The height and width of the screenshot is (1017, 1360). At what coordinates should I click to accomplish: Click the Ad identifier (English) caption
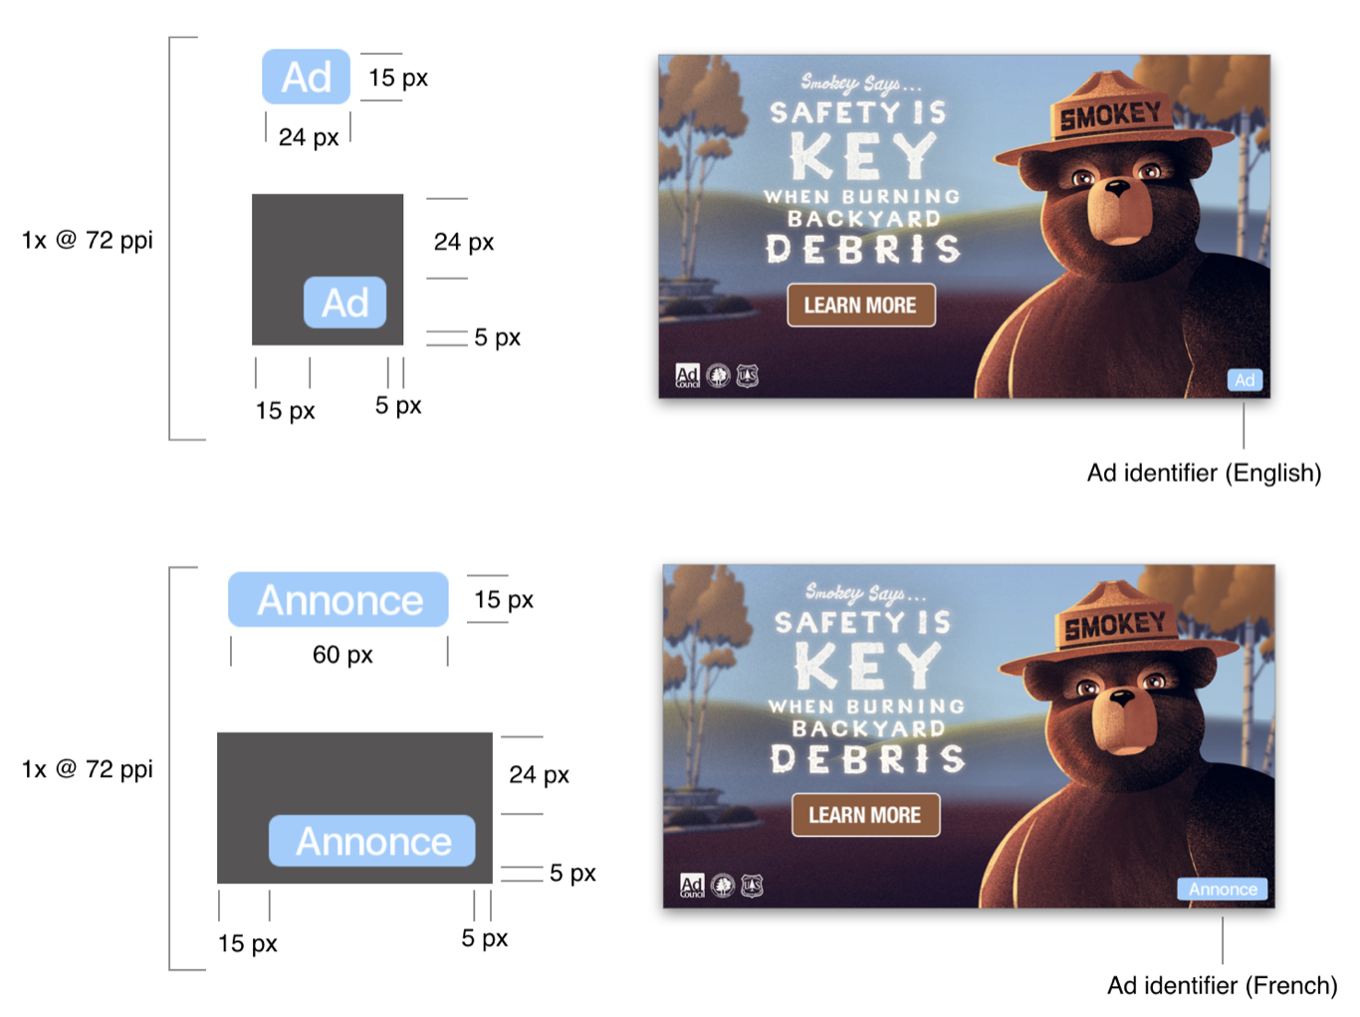pyautogui.click(x=1204, y=473)
